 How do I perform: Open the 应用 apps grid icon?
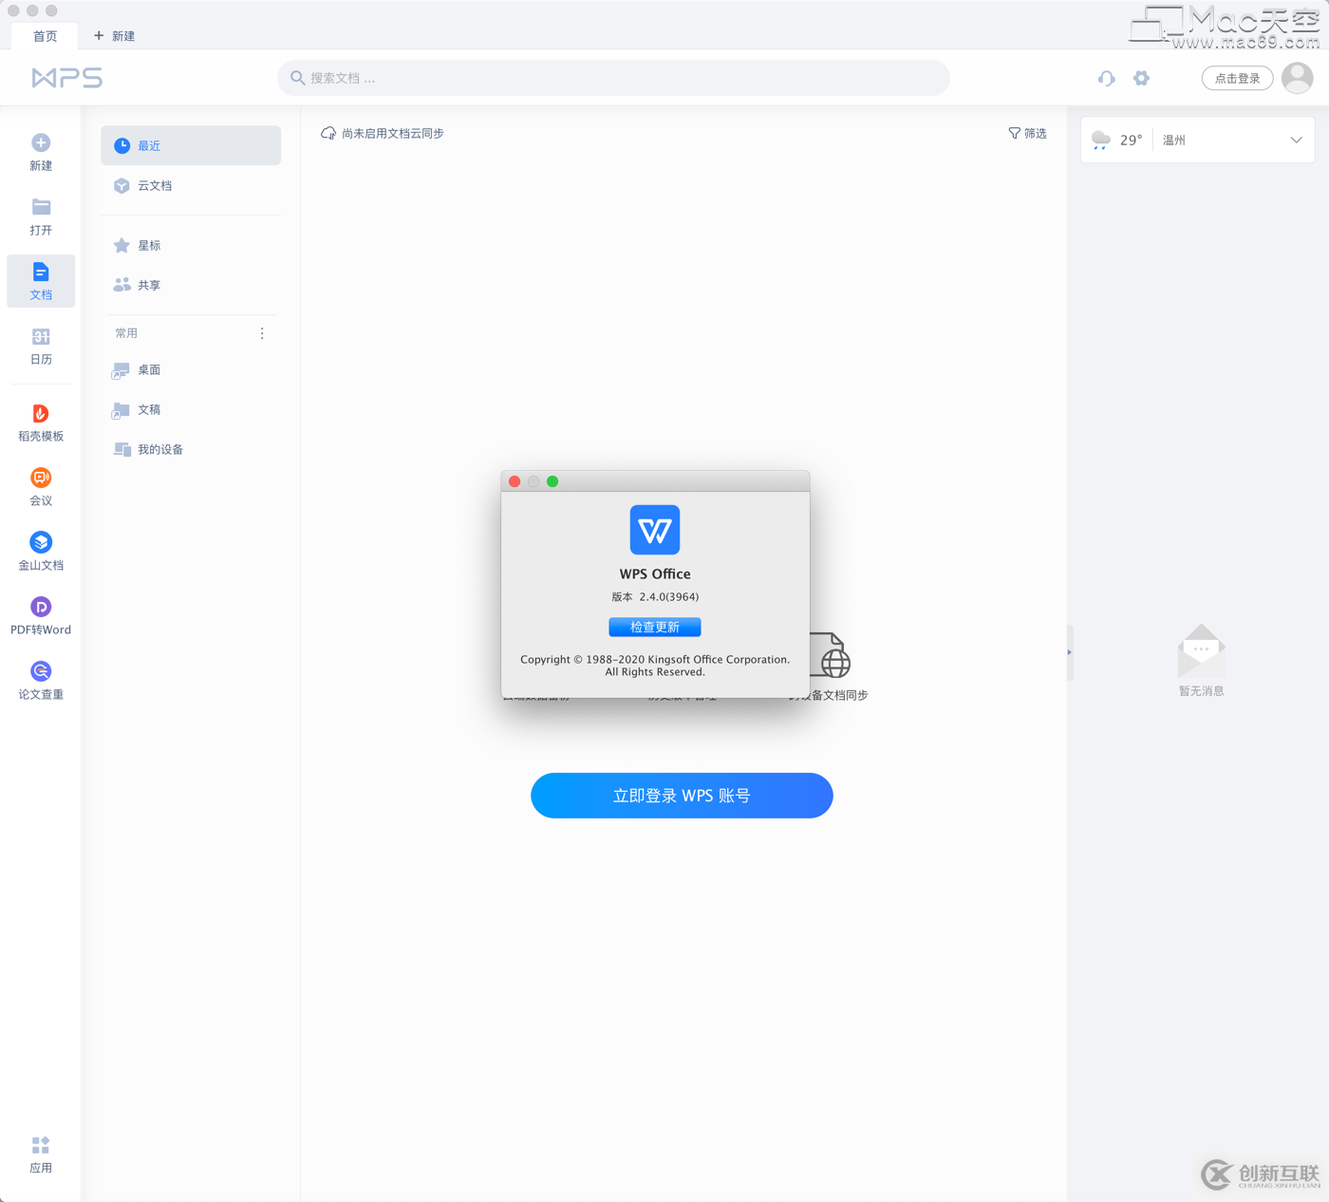(41, 1145)
